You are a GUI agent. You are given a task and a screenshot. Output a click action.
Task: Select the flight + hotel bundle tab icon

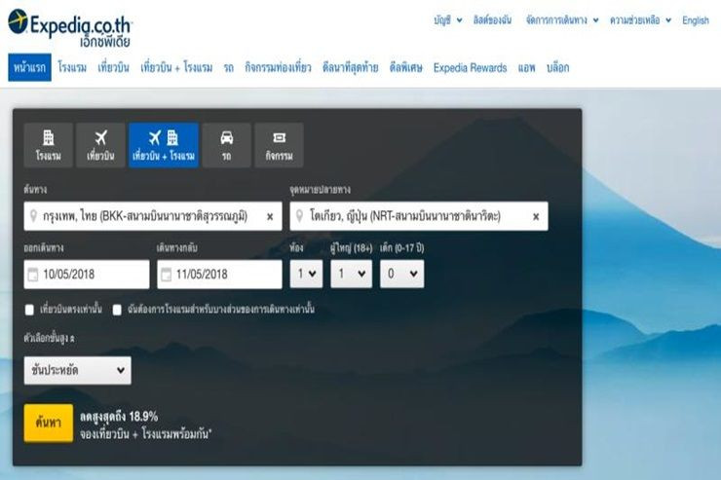(163, 138)
